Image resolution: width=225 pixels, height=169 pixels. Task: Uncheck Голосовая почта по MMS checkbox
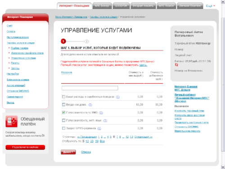(63, 112)
